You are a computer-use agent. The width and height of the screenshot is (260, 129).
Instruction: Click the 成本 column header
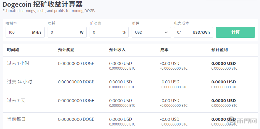coord(164,50)
